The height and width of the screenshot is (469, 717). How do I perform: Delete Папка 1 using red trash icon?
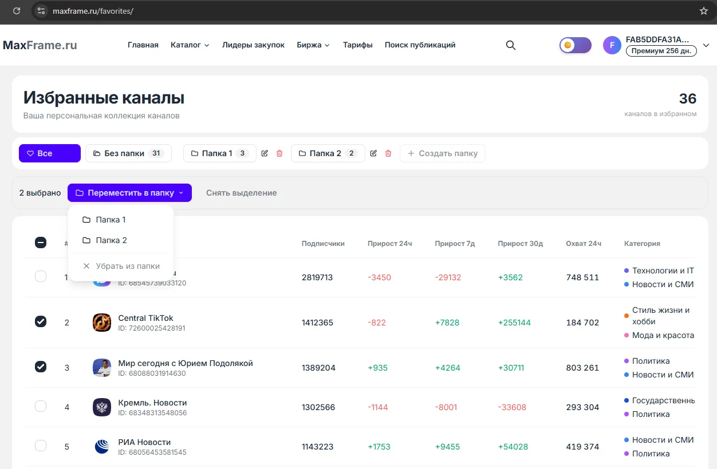coord(279,153)
